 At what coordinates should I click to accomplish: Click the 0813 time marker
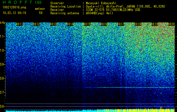click(53, 24)
